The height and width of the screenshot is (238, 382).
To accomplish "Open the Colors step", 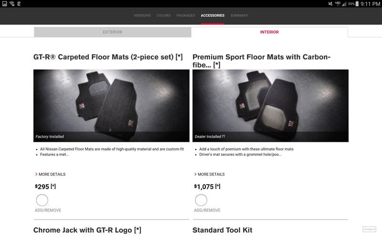I will tap(164, 16).
